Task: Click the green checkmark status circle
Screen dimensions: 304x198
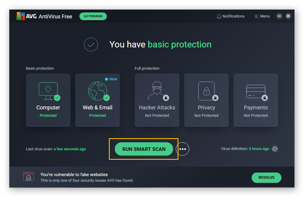Action: coord(91,44)
